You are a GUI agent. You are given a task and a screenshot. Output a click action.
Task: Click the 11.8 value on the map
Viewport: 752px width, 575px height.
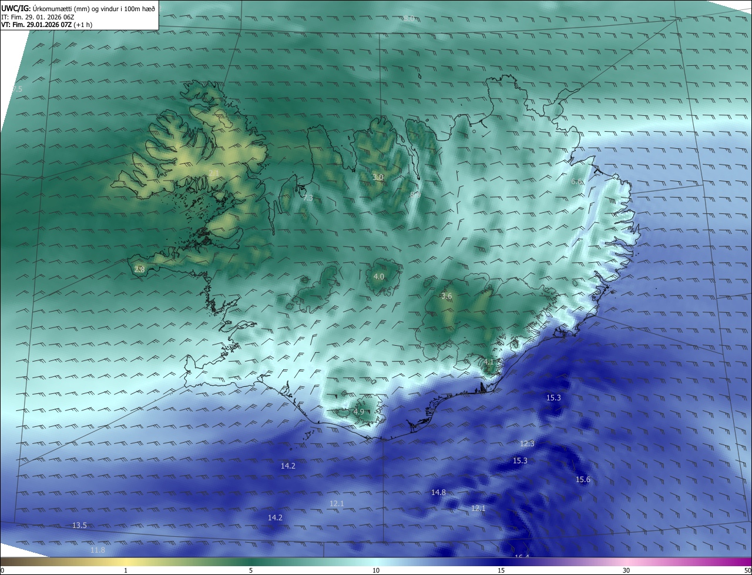point(98,550)
